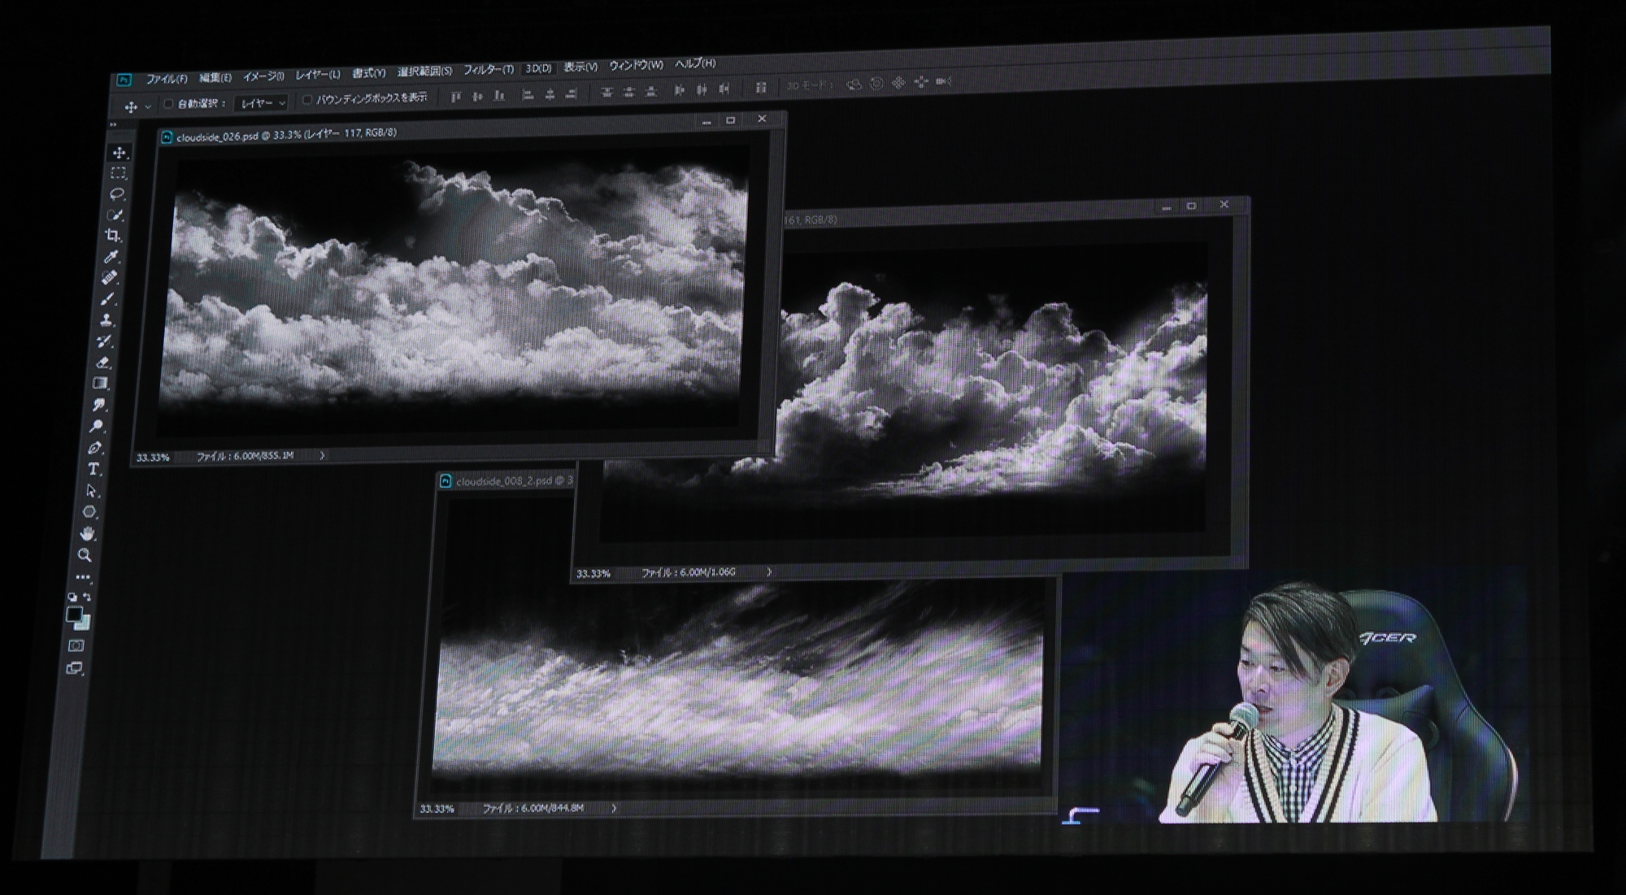The height and width of the screenshot is (895, 1626).
Task: Open the イメージ(I) menu
Action: click(263, 76)
